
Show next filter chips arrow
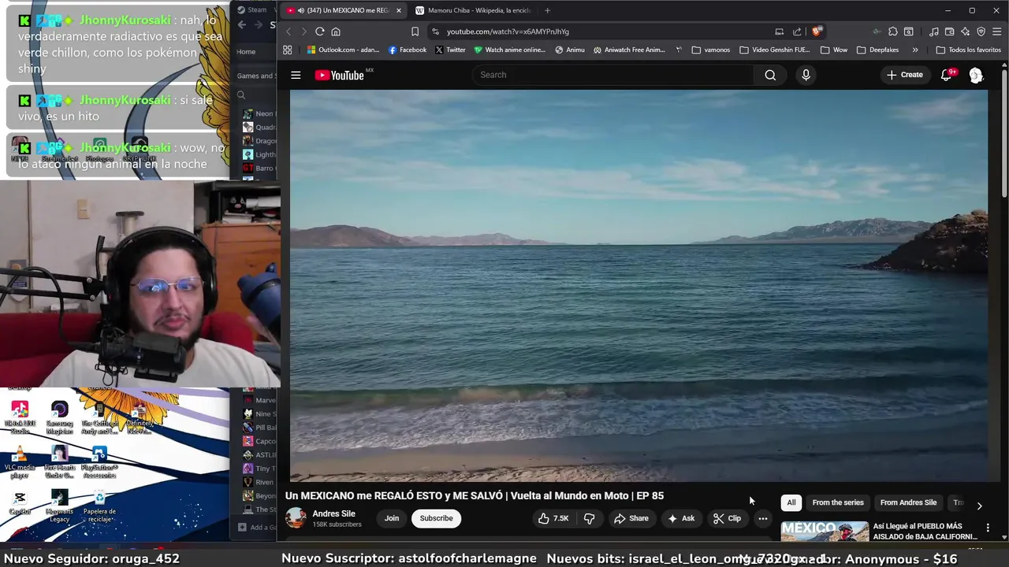[x=979, y=506]
